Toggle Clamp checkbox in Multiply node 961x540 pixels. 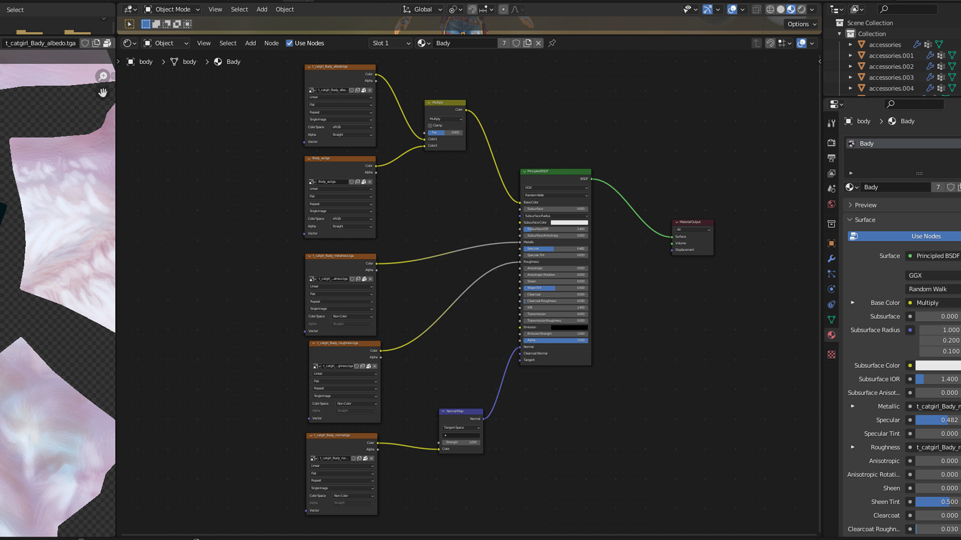430,125
